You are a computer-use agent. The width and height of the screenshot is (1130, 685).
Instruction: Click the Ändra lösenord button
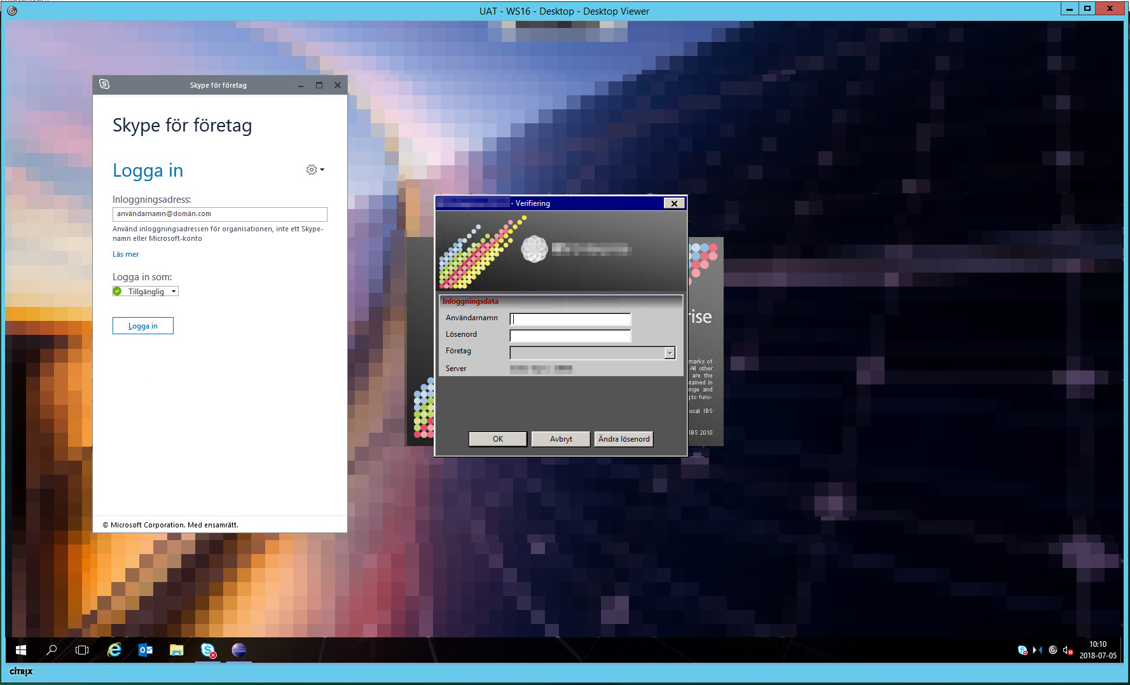click(x=623, y=439)
